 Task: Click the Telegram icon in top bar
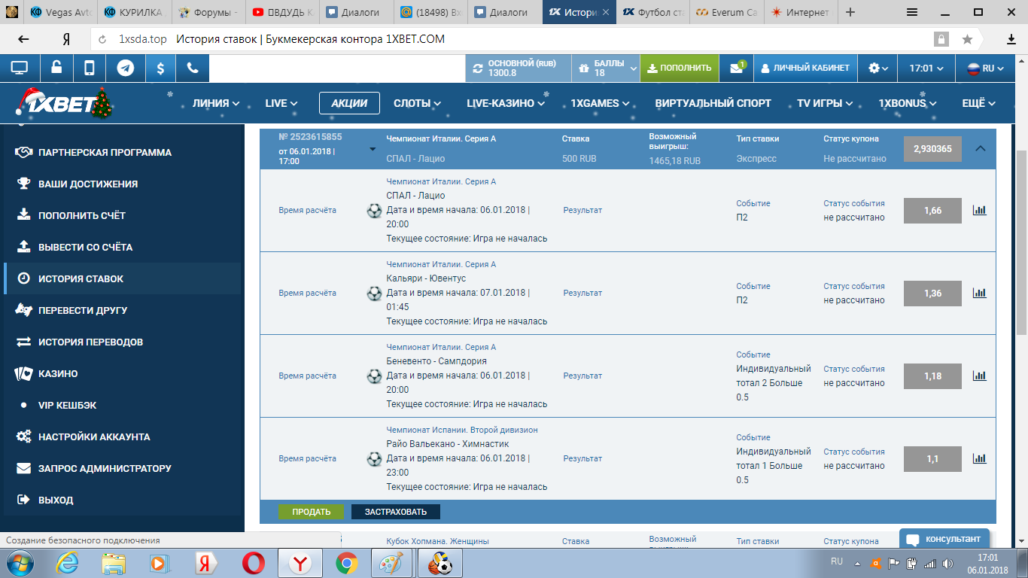[126, 68]
